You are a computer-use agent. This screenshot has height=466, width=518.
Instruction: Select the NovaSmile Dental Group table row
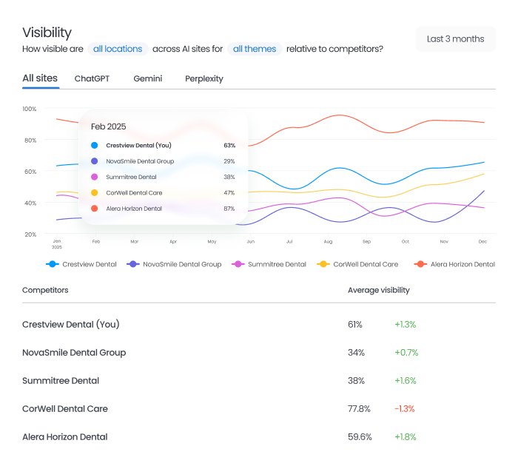coord(259,352)
